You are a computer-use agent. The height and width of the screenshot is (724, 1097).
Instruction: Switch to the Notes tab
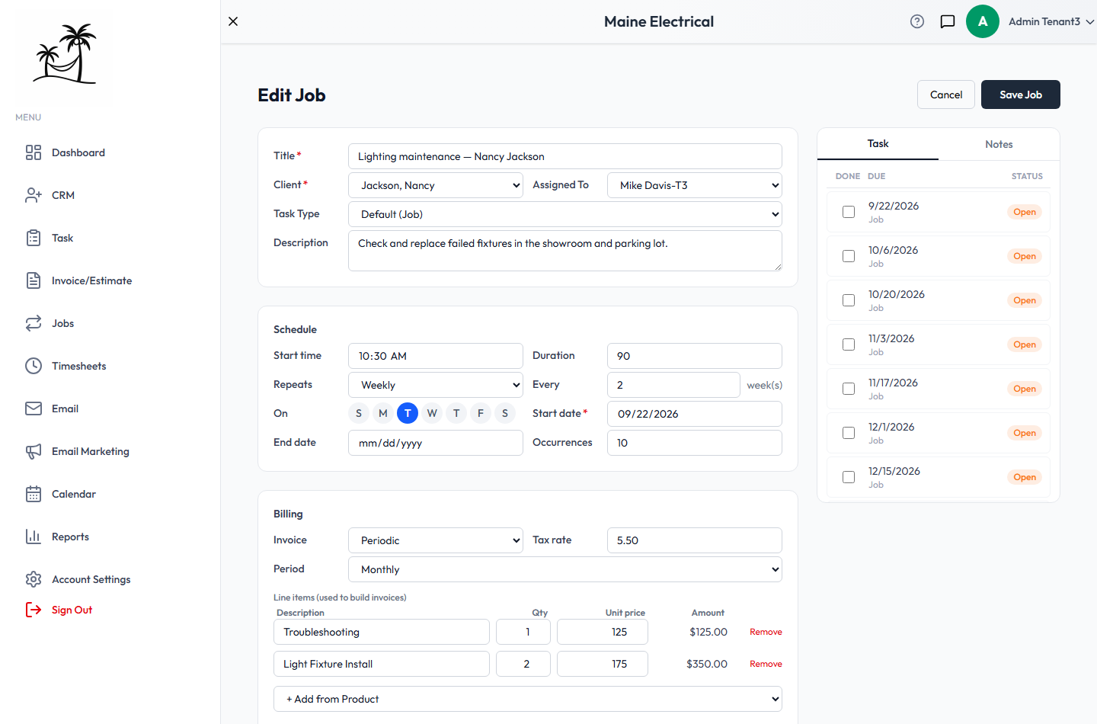point(999,144)
